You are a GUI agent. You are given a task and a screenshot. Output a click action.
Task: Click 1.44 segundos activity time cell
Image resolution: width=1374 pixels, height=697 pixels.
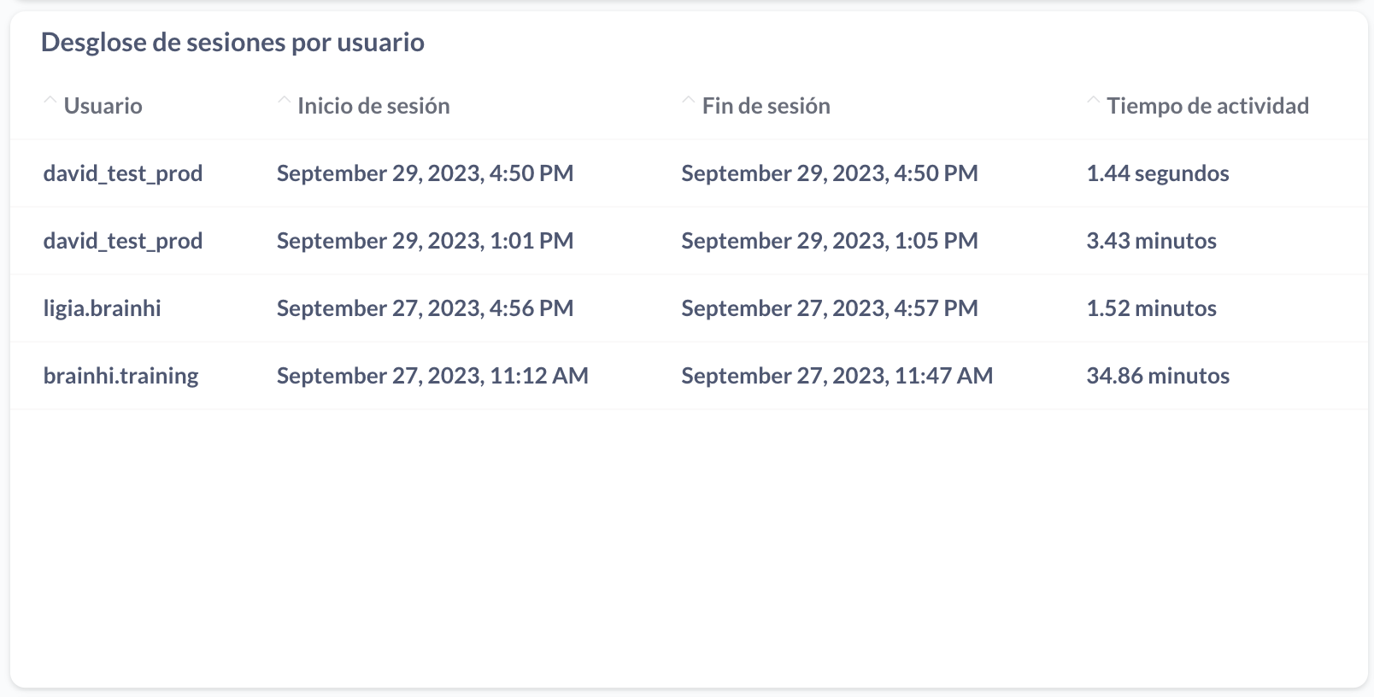pyautogui.click(x=1158, y=173)
